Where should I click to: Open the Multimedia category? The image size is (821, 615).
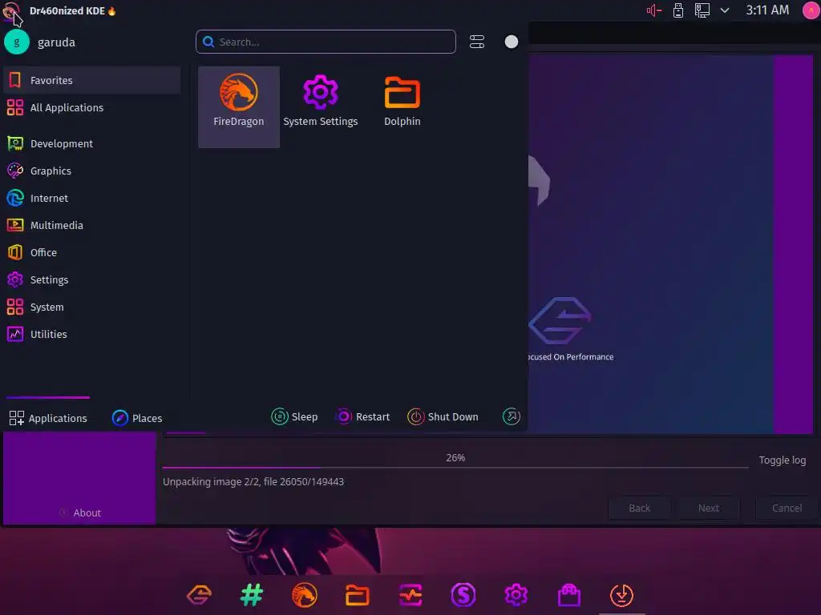[92, 225]
